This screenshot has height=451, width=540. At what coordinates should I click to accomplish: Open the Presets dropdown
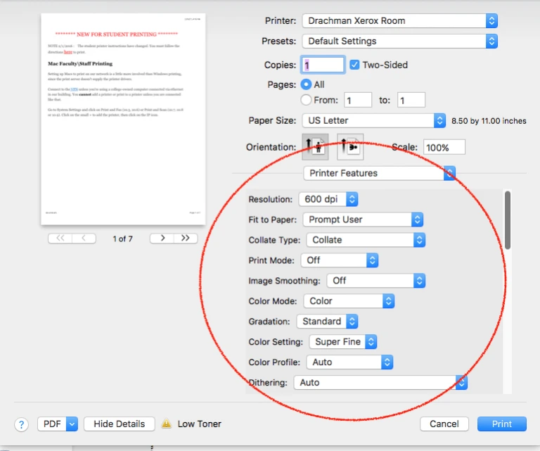pos(400,42)
